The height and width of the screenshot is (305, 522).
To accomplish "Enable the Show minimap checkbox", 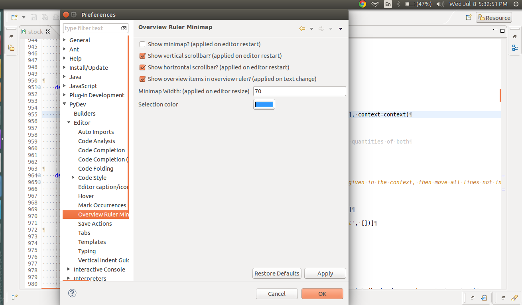I will pos(142,44).
